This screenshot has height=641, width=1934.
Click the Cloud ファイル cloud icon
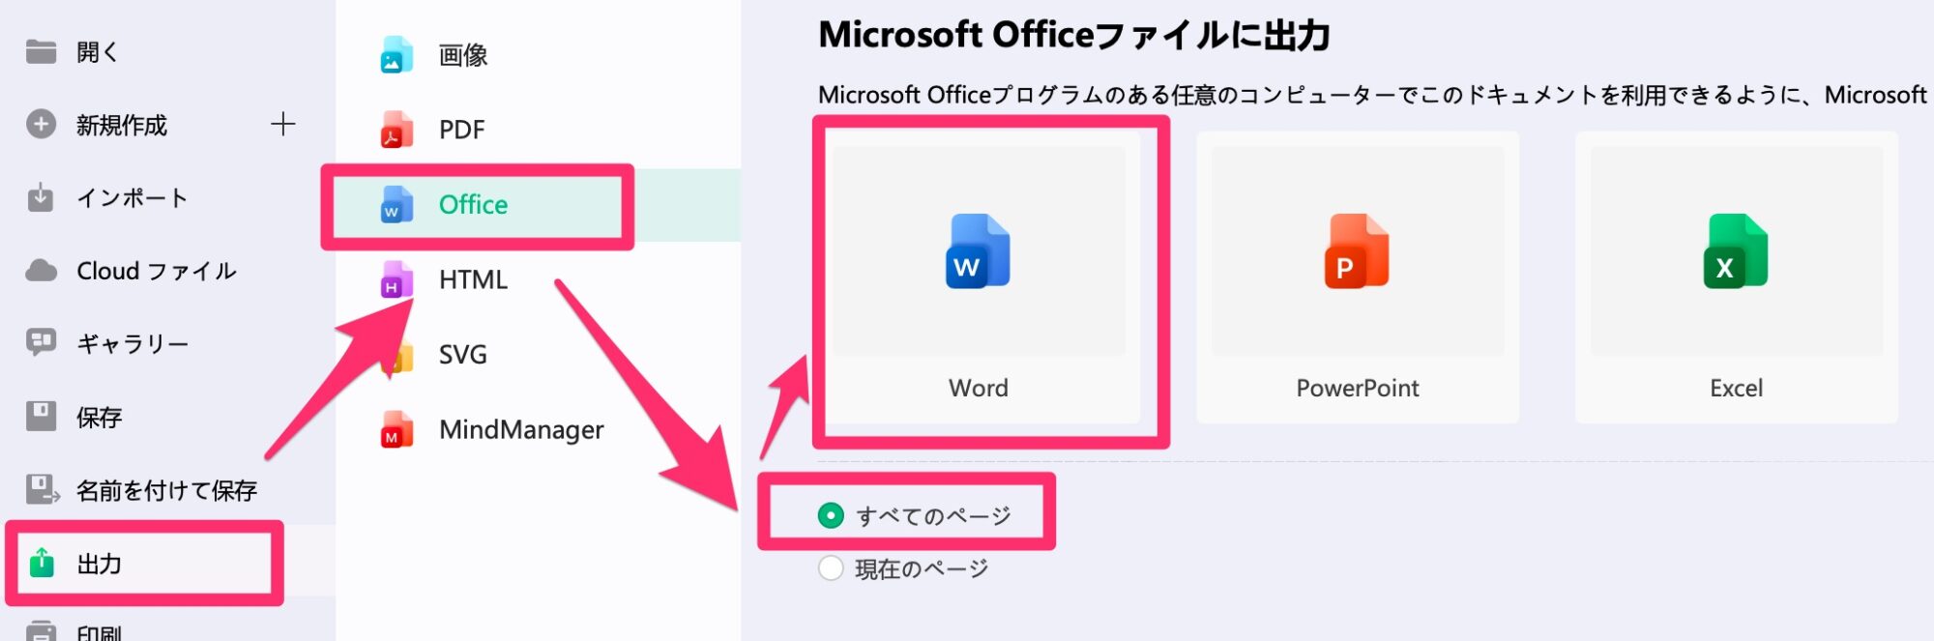(41, 272)
